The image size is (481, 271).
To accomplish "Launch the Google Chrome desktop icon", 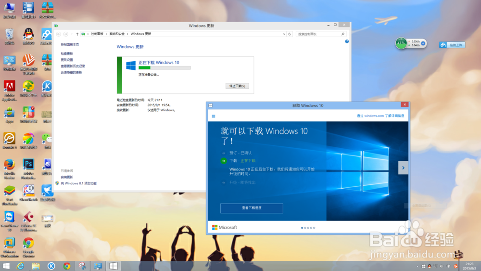I will coord(28,247).
